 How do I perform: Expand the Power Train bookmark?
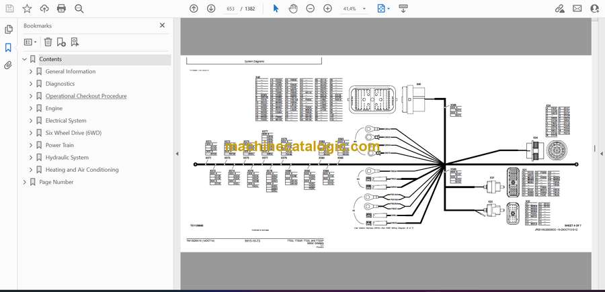(x=31, y=145)
